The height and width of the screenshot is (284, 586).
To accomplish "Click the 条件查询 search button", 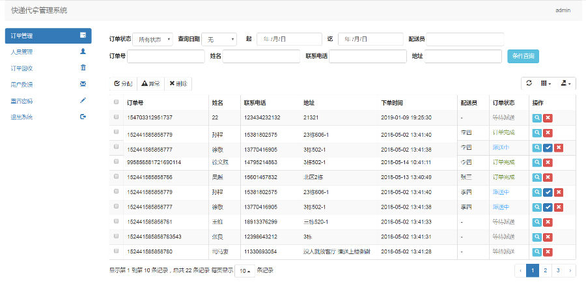I will pyautogui.click(x=523, y=57).
